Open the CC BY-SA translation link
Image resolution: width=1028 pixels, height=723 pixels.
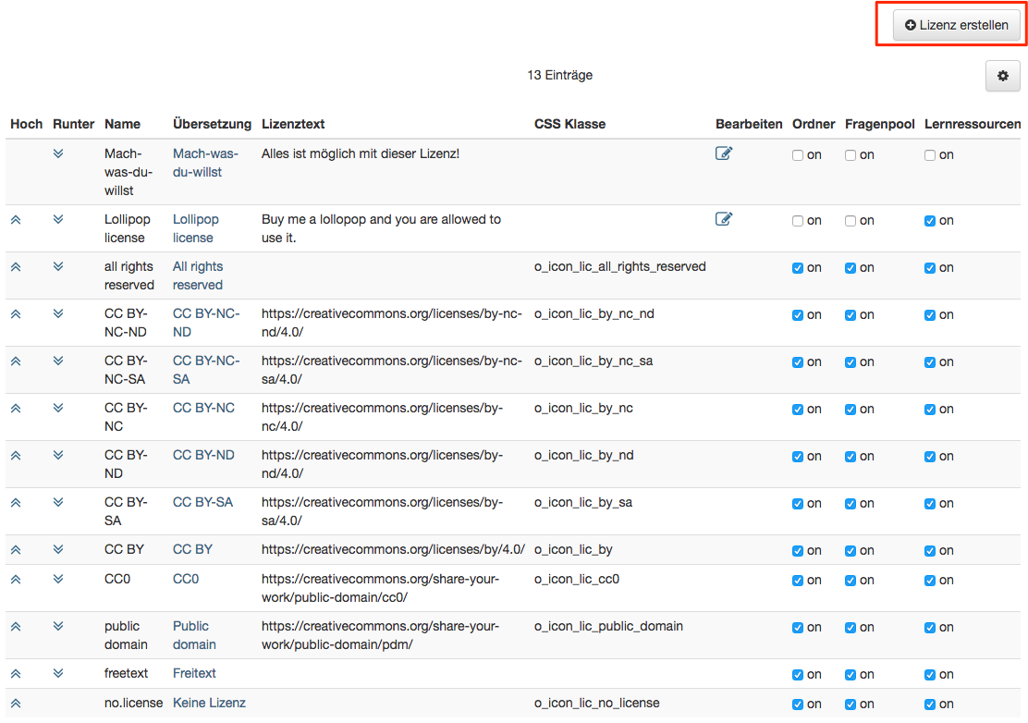202,502
